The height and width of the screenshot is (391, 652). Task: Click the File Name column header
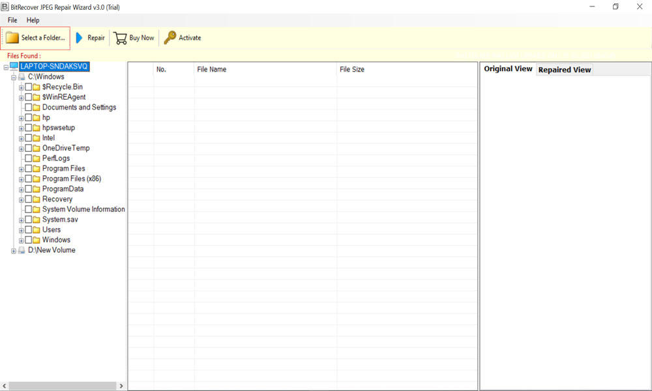pyautogui.click(x=265, y=69)
